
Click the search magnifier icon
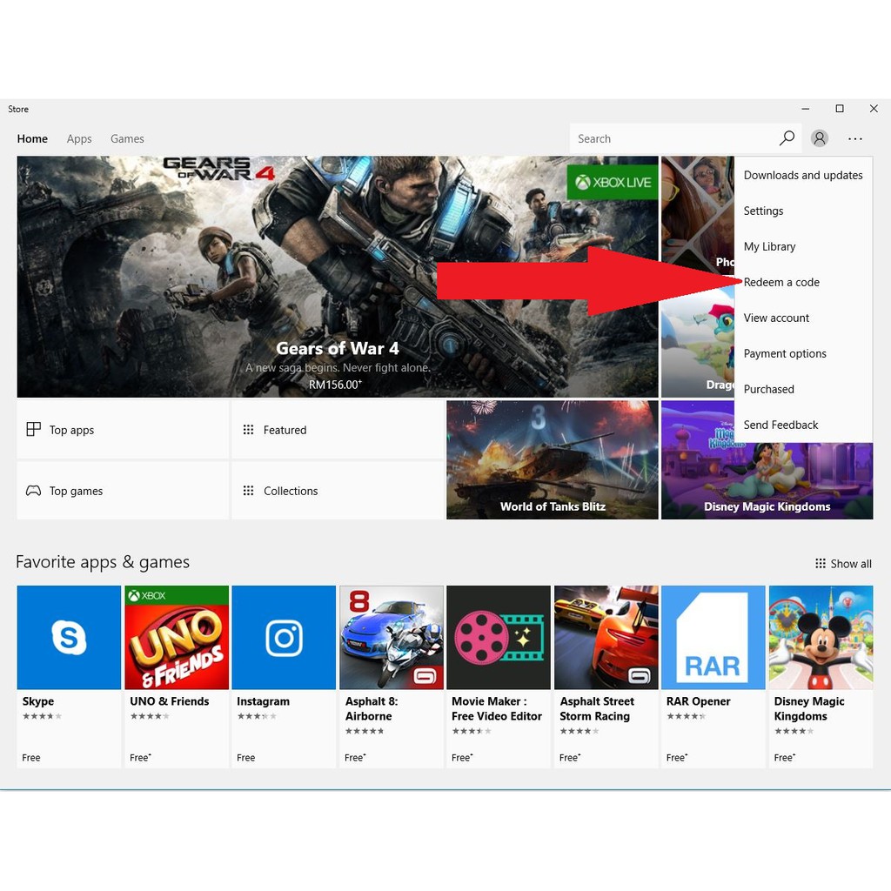pyautogui.click(x=787, y=138)
